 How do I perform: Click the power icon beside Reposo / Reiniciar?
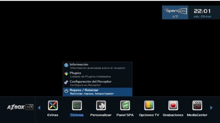[x=66, y=91]
